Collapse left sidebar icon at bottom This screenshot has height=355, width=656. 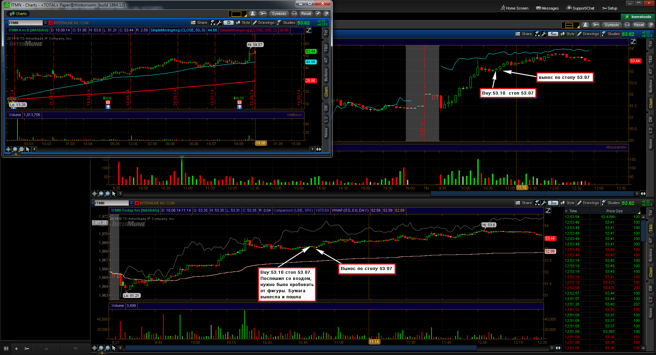(6, 349)
